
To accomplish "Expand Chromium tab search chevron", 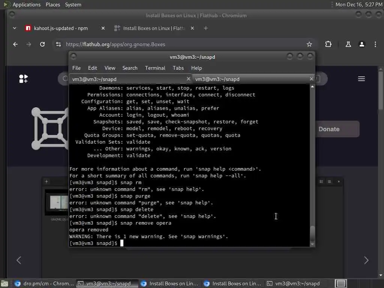I will pos(15,28).
